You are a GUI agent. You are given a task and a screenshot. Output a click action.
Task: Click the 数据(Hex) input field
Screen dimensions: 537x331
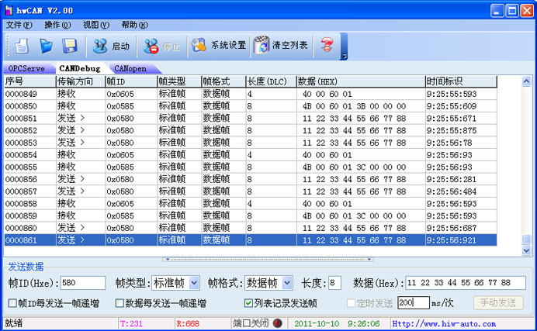(x=466, y=283)
